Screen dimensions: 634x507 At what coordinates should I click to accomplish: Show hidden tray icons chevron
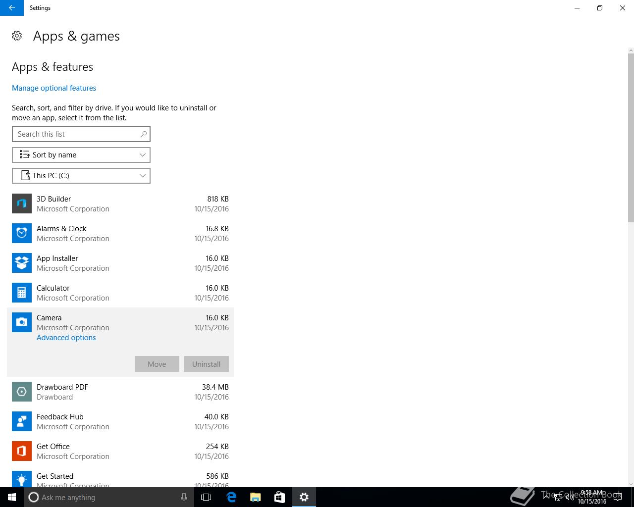coord(546,497)
